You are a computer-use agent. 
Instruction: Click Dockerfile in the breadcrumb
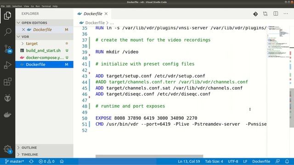click(95, 22)
